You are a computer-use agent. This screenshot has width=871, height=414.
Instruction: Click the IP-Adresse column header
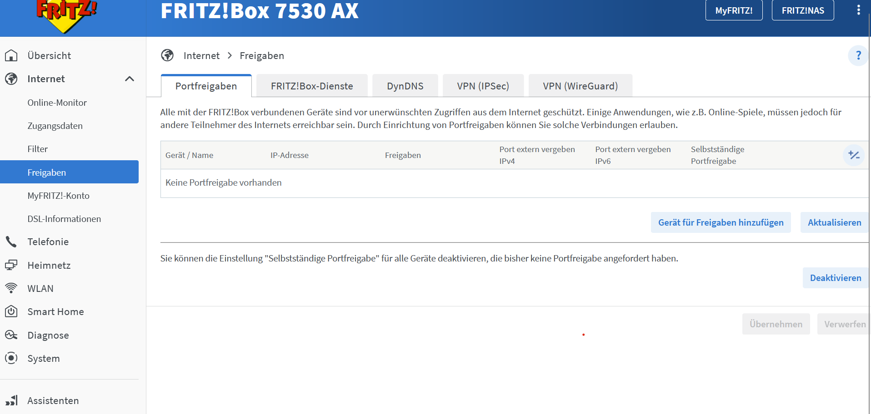tap(290, 155)
